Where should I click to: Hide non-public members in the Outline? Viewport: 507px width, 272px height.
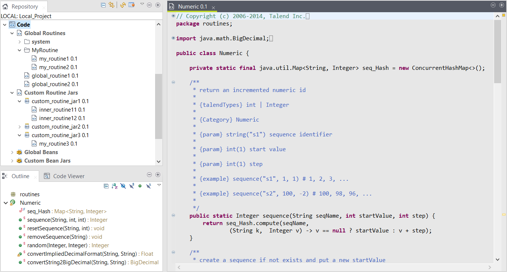point(140,186)
